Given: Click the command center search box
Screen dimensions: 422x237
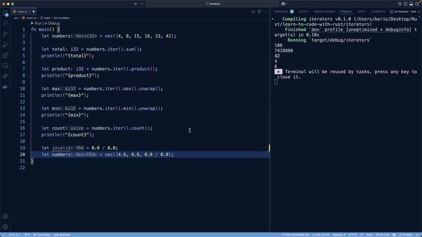Looking at the screenshot, I should [212, 4].
